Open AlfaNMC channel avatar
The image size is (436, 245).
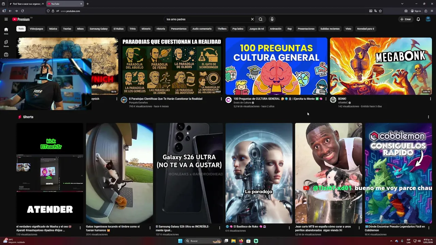333,100
